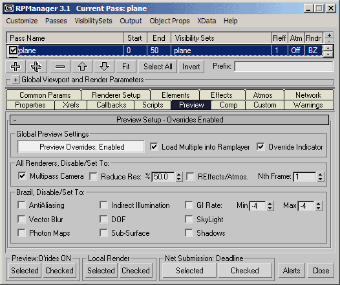Click the duplicate pass double-plus icon
The width and height of the screenshot is (340, 285).
pos(36,67)
